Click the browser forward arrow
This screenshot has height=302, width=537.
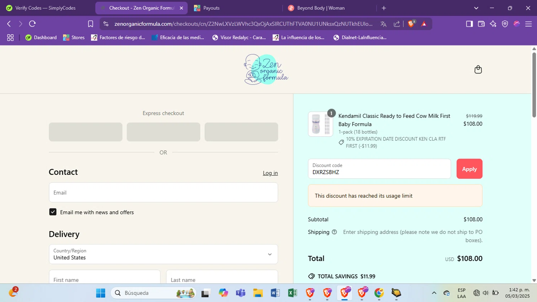pos(20,24)
